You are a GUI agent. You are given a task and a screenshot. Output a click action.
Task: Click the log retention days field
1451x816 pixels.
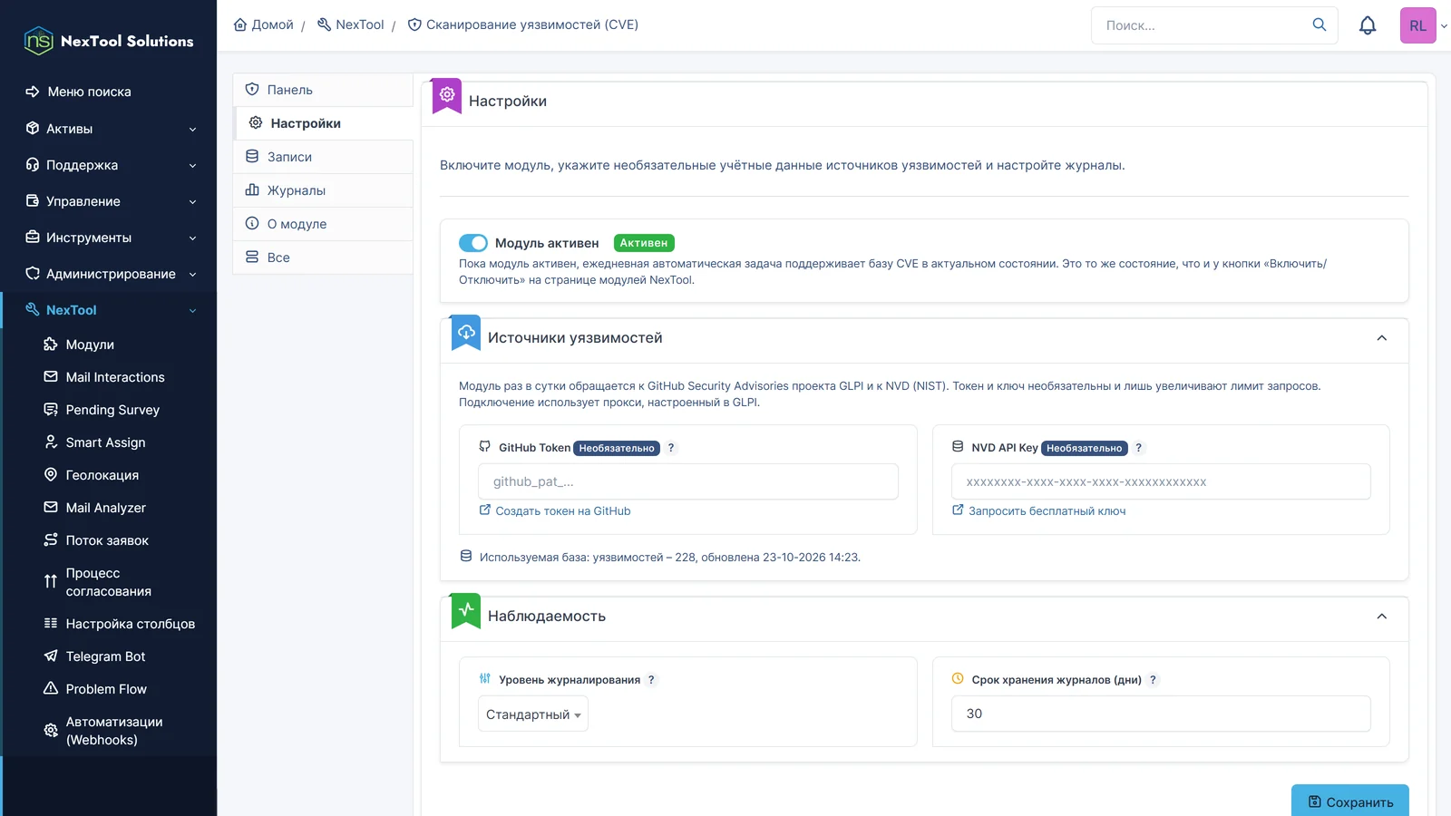click(1161, 714)
